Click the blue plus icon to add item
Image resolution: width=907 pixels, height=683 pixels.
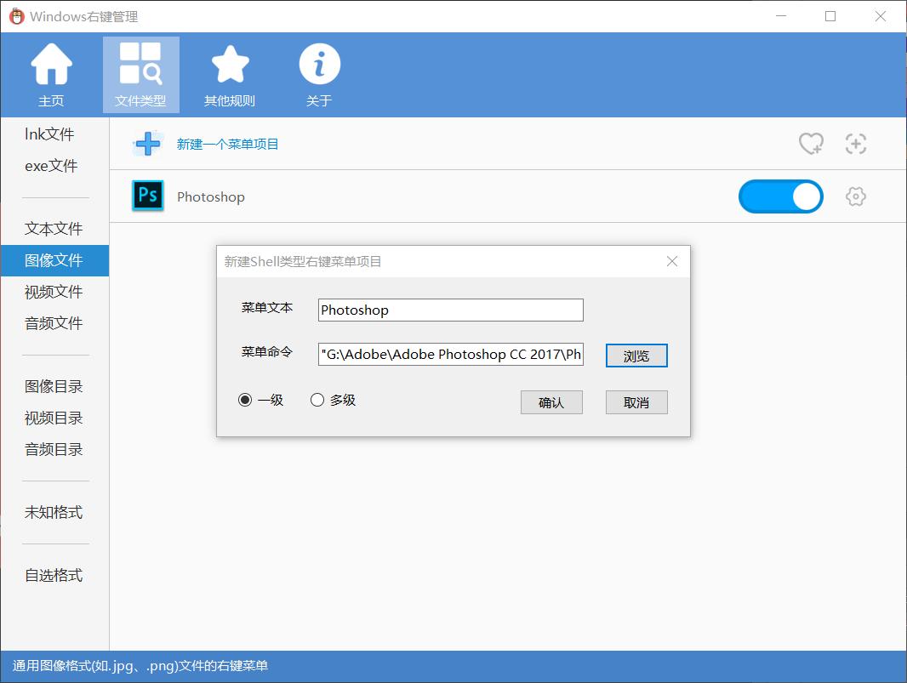[x=146, y=143]
